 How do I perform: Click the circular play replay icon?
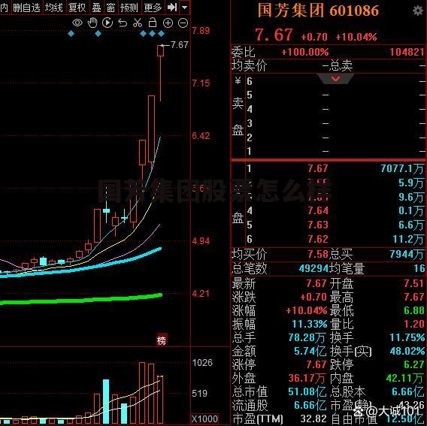coord(108,23)
